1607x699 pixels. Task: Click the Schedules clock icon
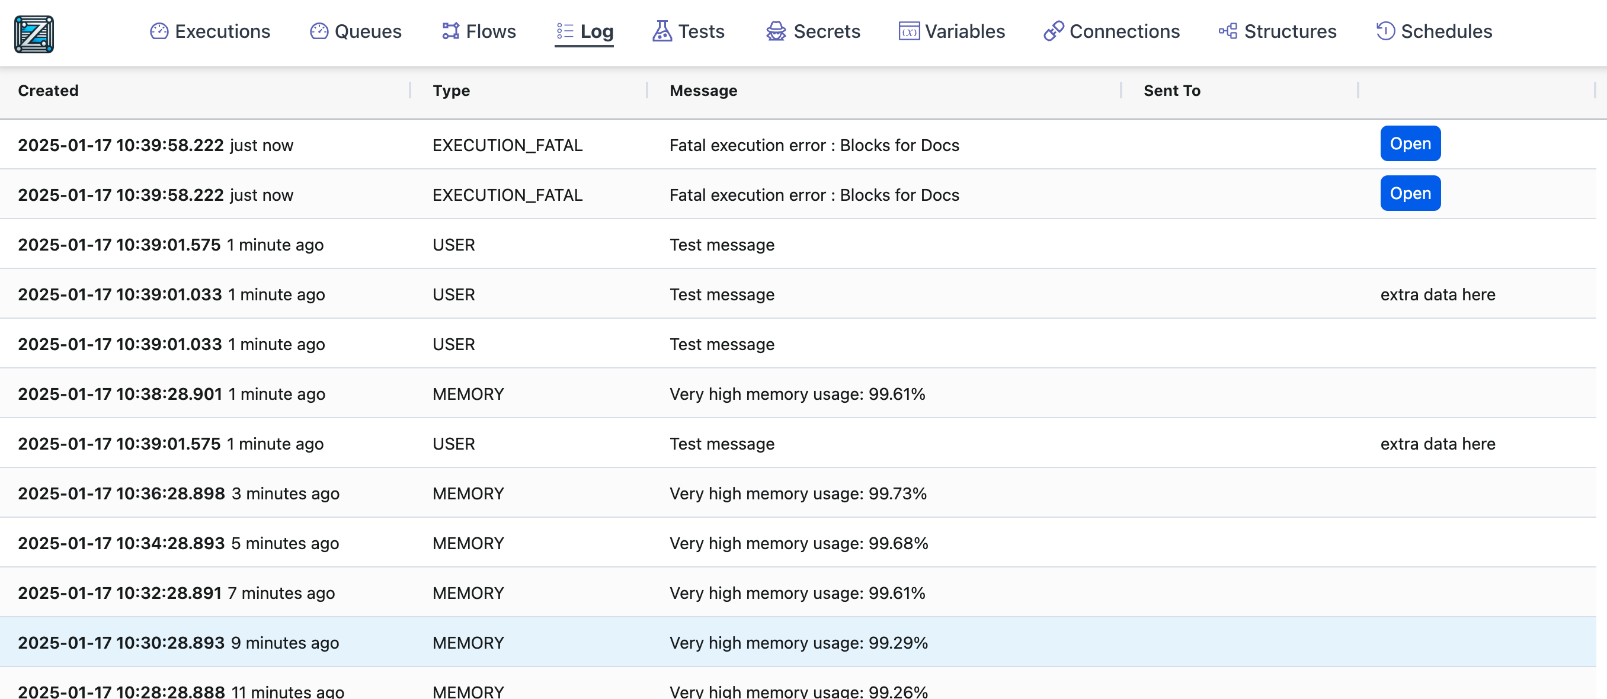coord(1385,31)
